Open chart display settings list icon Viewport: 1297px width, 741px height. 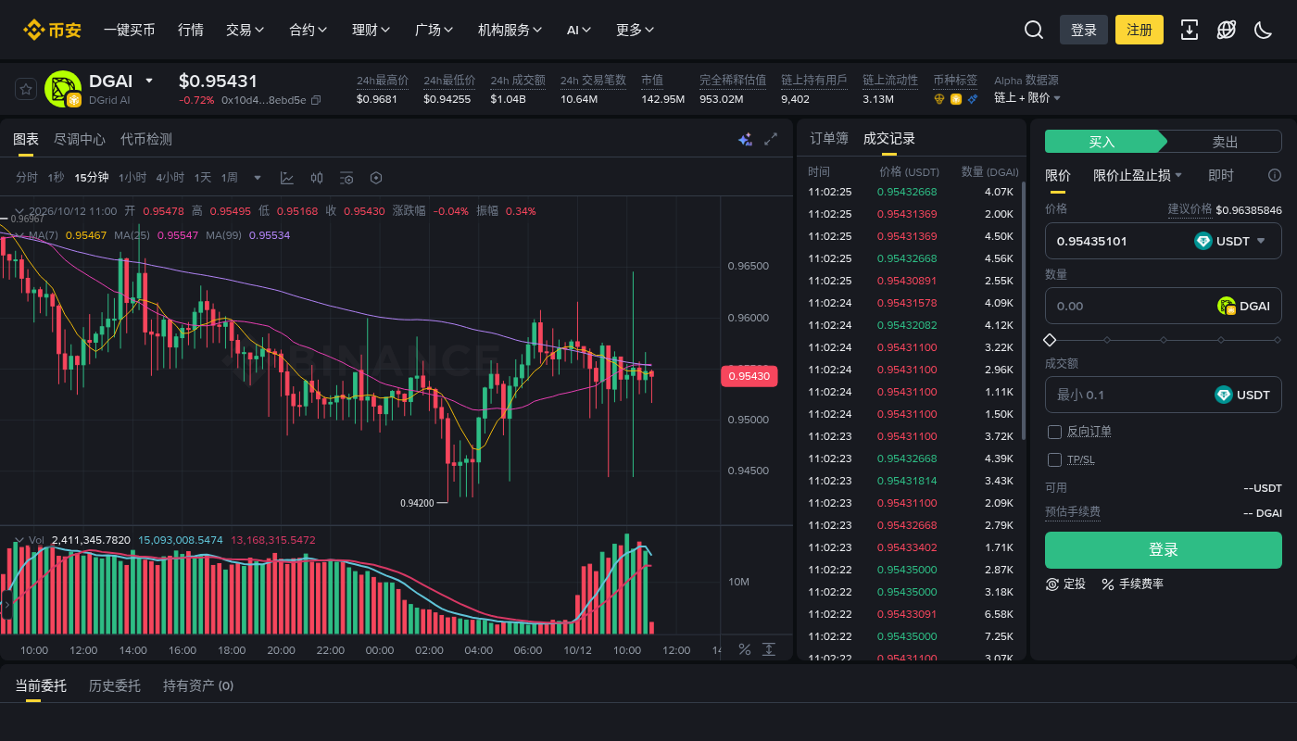[346, 178]
